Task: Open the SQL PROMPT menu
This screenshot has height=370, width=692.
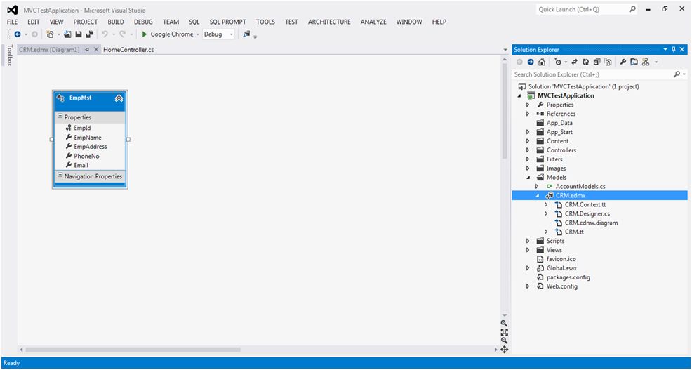Action: [227, 22]
